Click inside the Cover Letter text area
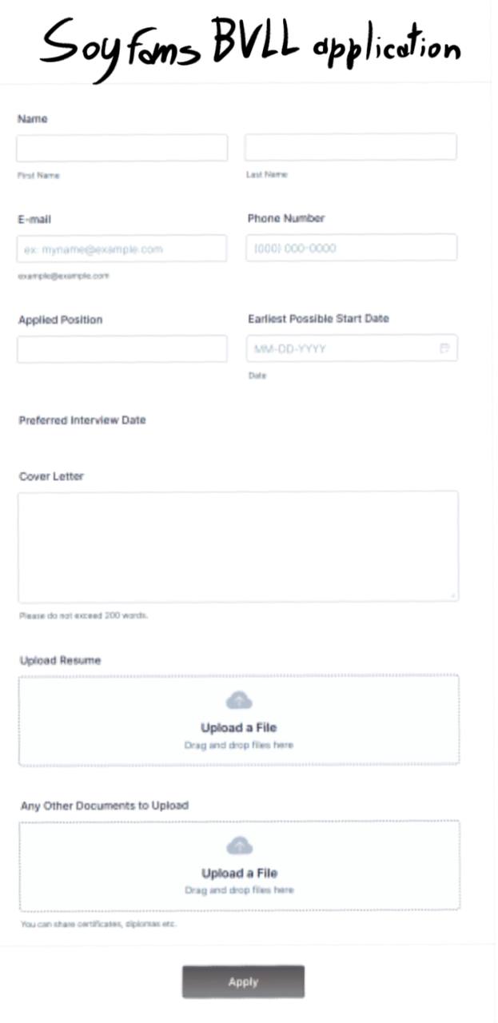This screenshot has height=1023, width=498. tap(238, 547)
